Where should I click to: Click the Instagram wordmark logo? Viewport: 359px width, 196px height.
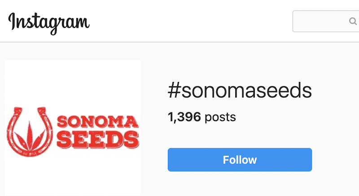(x=48, y=23)
